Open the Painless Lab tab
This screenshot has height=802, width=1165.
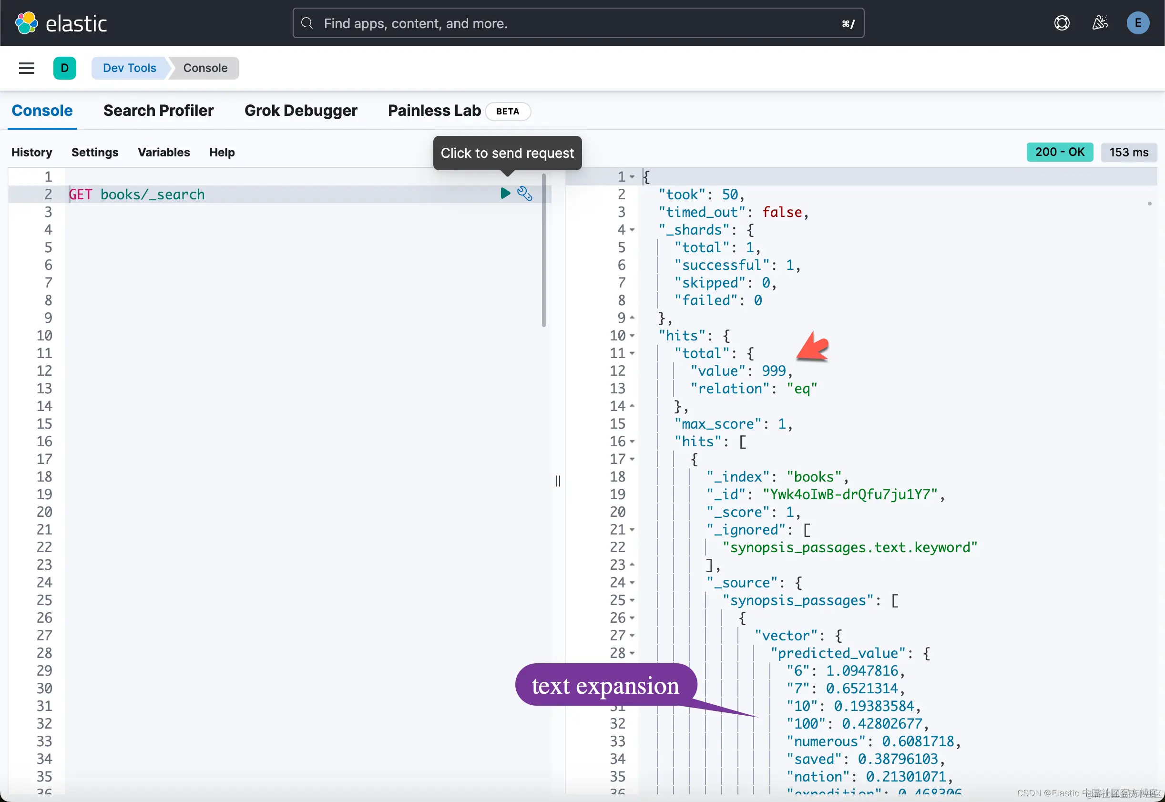(x=434, y=111)
